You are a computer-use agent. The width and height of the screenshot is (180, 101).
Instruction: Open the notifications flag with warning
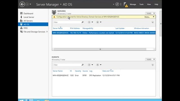(126, 5)
